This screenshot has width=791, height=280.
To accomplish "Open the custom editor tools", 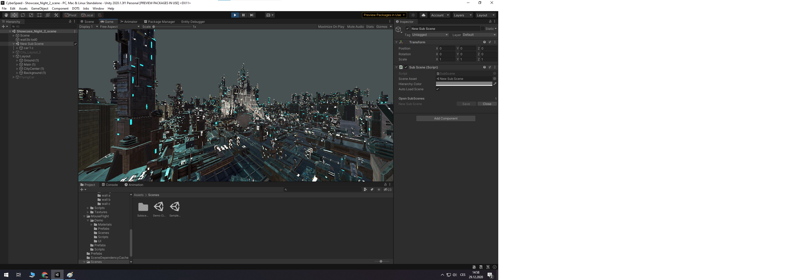I will coord(56,15).
